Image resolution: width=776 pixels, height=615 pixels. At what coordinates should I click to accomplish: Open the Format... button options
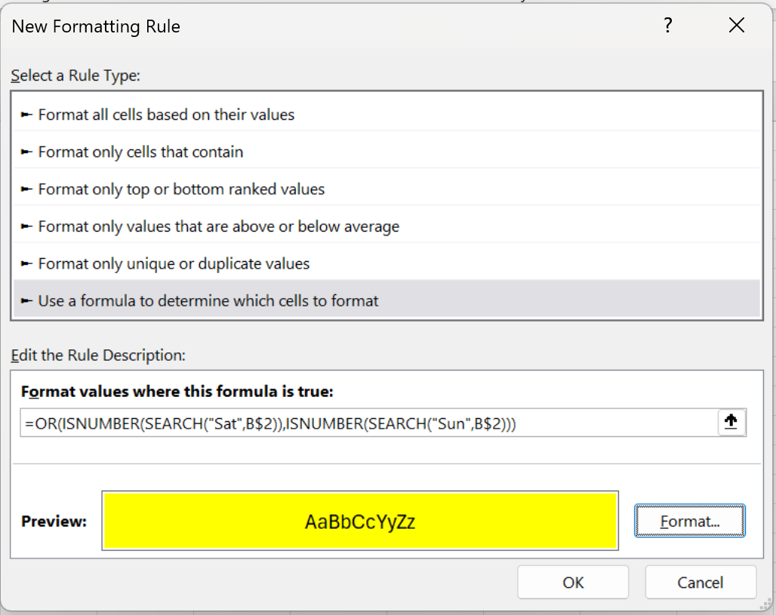tap(689, 521)
